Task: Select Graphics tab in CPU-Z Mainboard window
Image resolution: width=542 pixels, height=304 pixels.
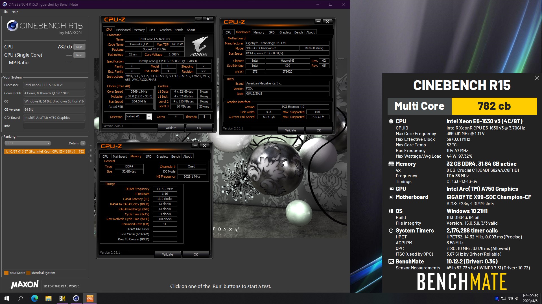Action: point(285,32)
